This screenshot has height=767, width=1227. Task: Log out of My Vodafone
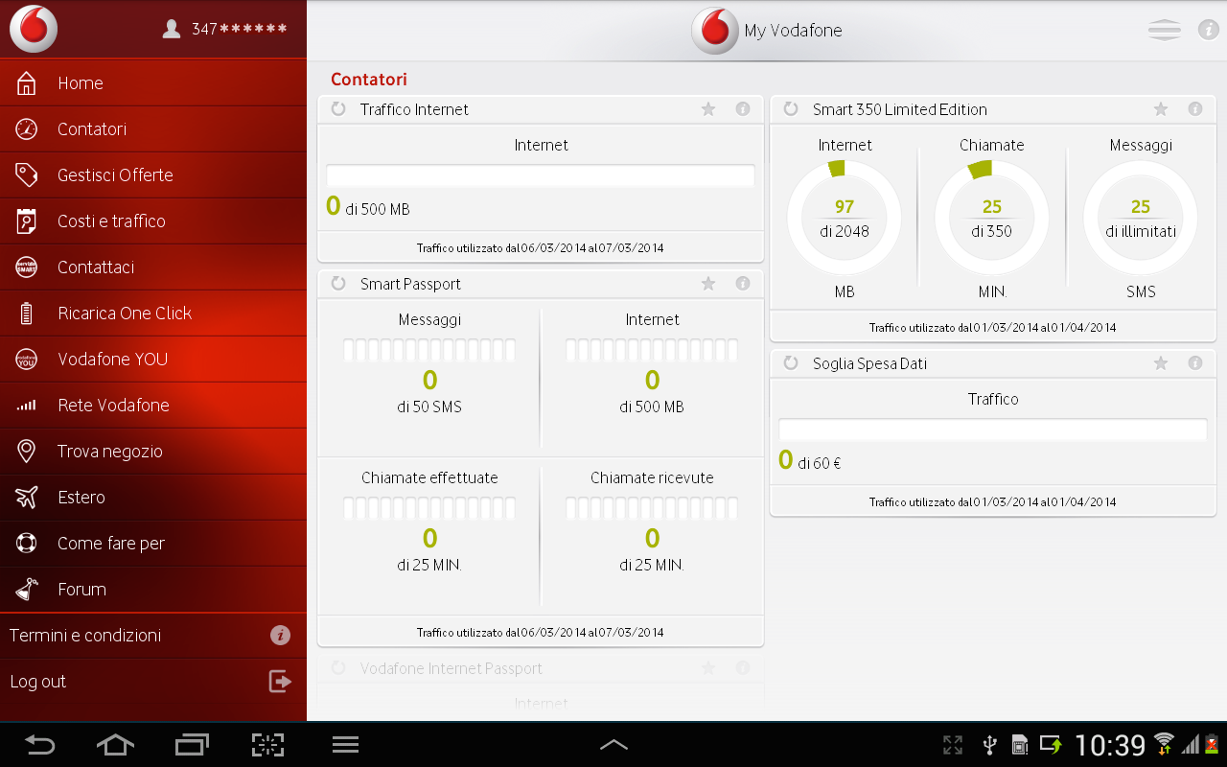38,682
